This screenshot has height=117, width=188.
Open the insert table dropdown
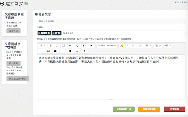point(168,46)
